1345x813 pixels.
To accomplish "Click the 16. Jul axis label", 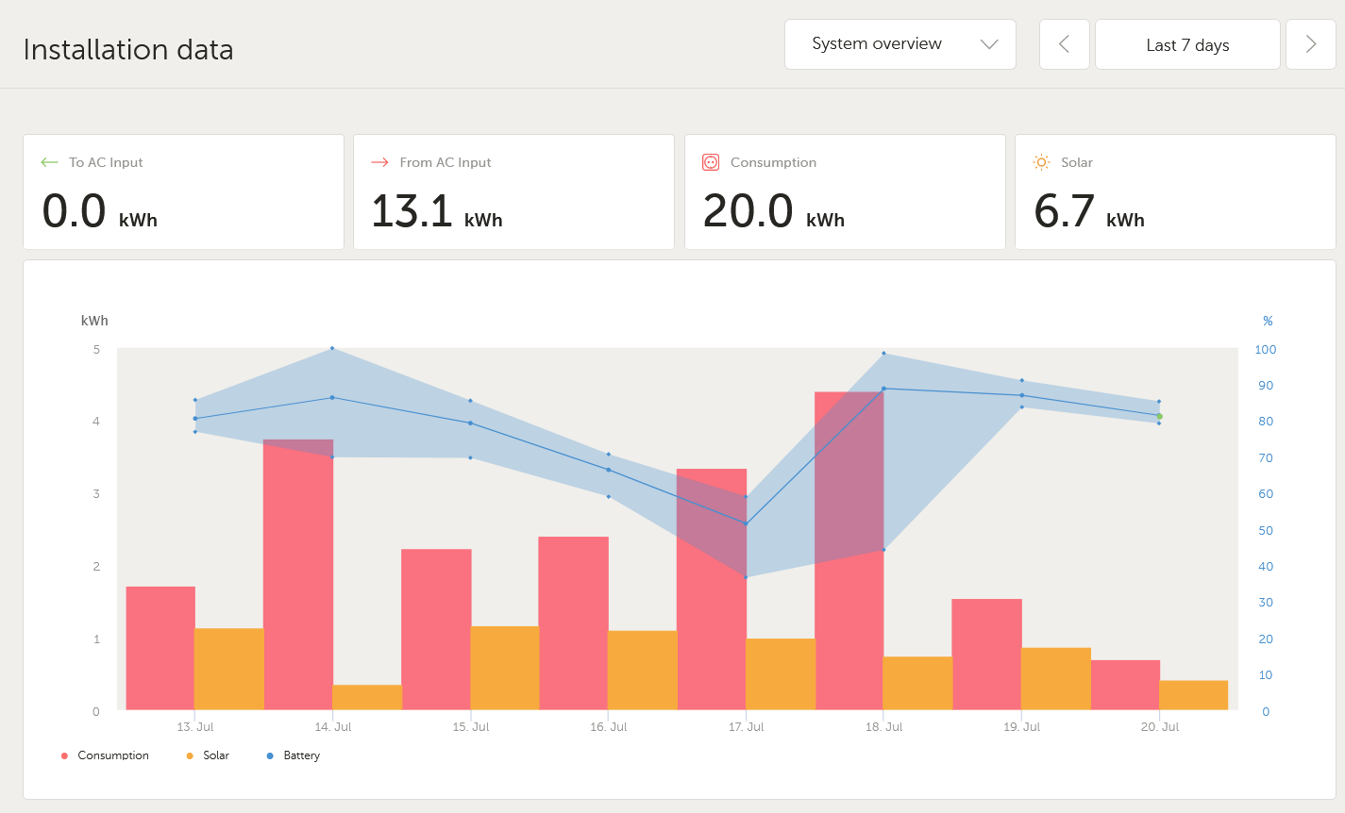I will pos(609,727).
